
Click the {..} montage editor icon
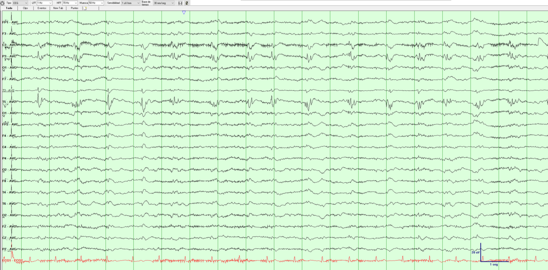click(x=181, y=3)
